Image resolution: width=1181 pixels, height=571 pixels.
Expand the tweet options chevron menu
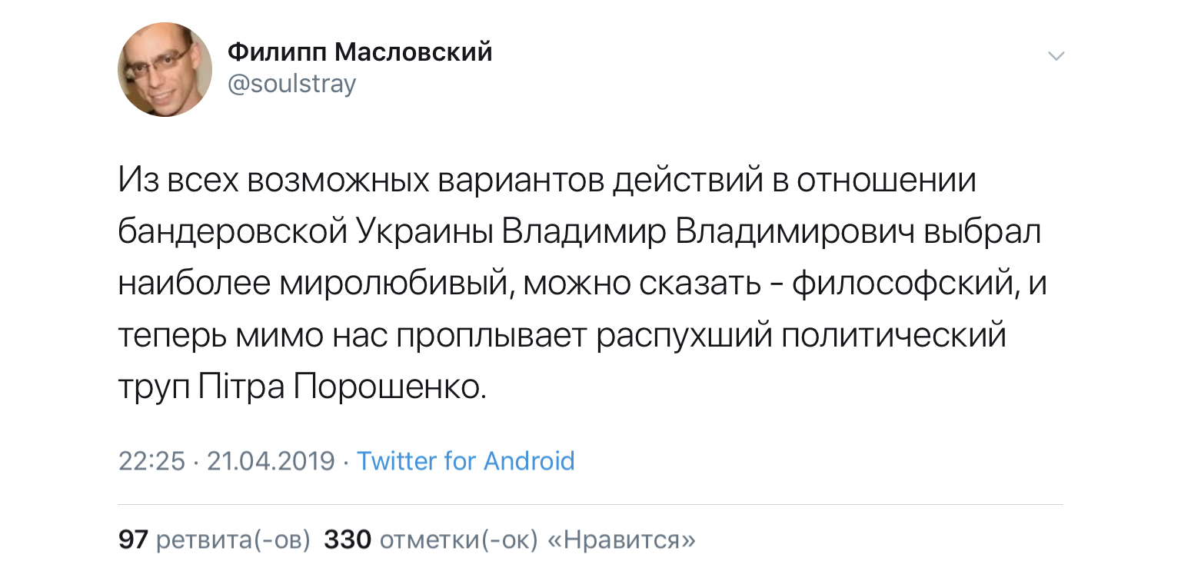tap(1057, 56)
